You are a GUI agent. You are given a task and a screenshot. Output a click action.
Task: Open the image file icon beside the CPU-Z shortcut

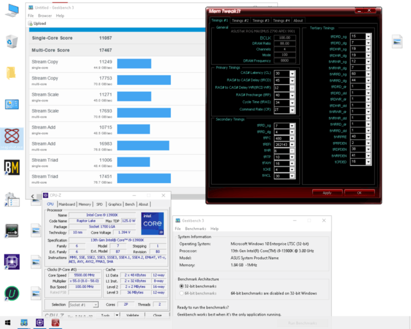(36, 262)
